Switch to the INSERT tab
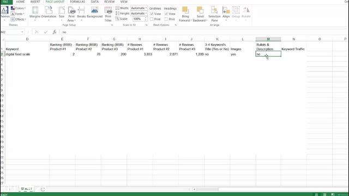Viewport: 349px width, 196px height. 35,2
